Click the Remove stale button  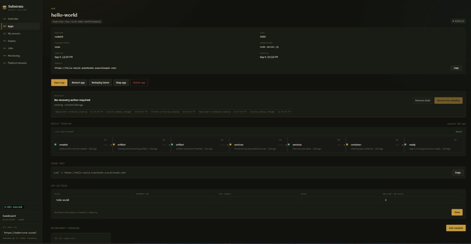click(x=422, y=100)
